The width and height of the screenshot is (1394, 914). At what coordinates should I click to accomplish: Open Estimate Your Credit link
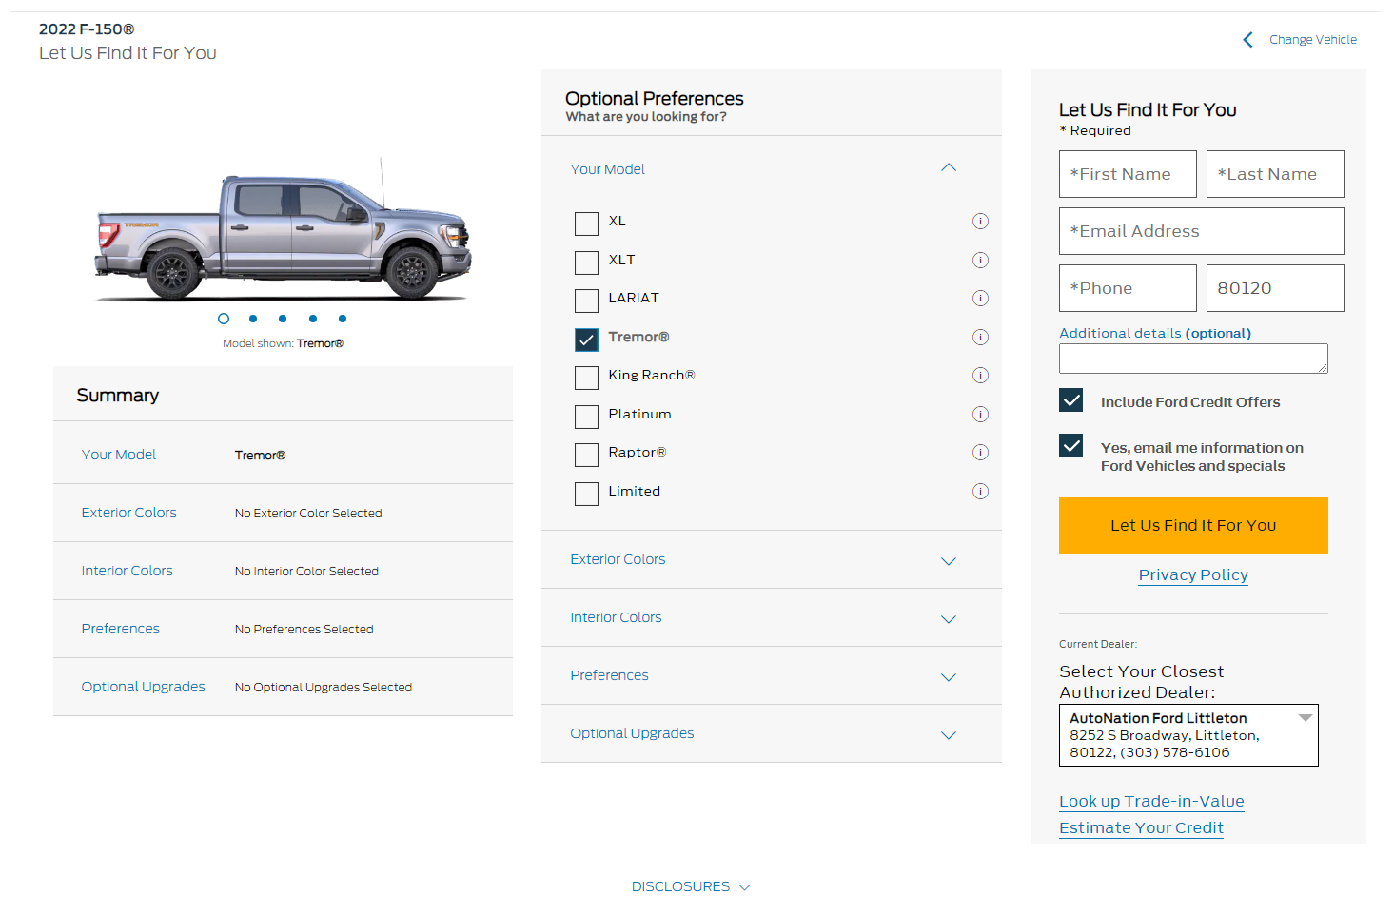coord(1141,828)
